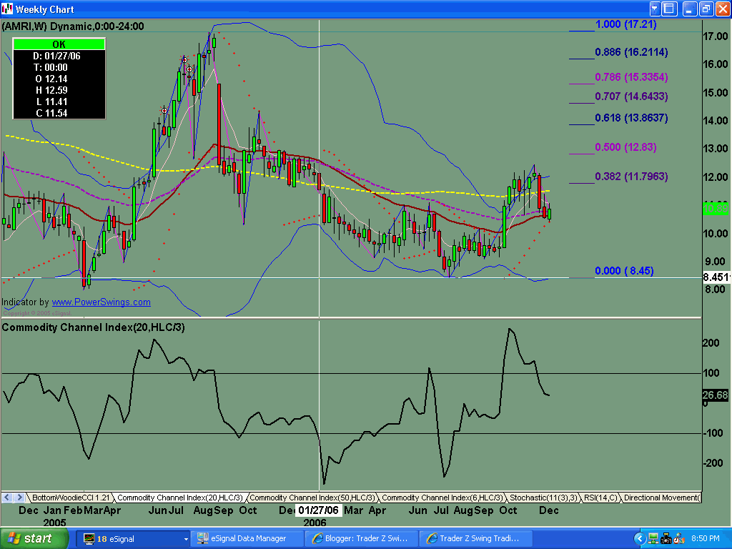Screen dimensions: 732x549
Task: Minimize the Weekly Chart window
Action: pos(690,9)
